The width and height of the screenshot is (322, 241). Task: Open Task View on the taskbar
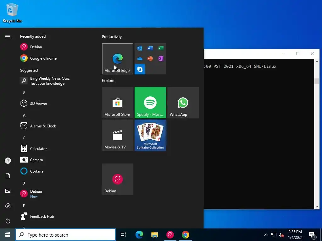click(123, 235)
